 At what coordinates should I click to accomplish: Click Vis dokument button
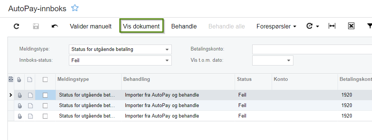pyautogui.click(x=141, y=26)
